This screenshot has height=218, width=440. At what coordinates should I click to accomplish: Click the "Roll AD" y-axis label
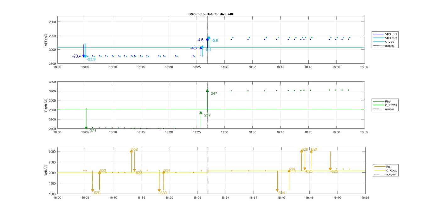coord(46,170)
